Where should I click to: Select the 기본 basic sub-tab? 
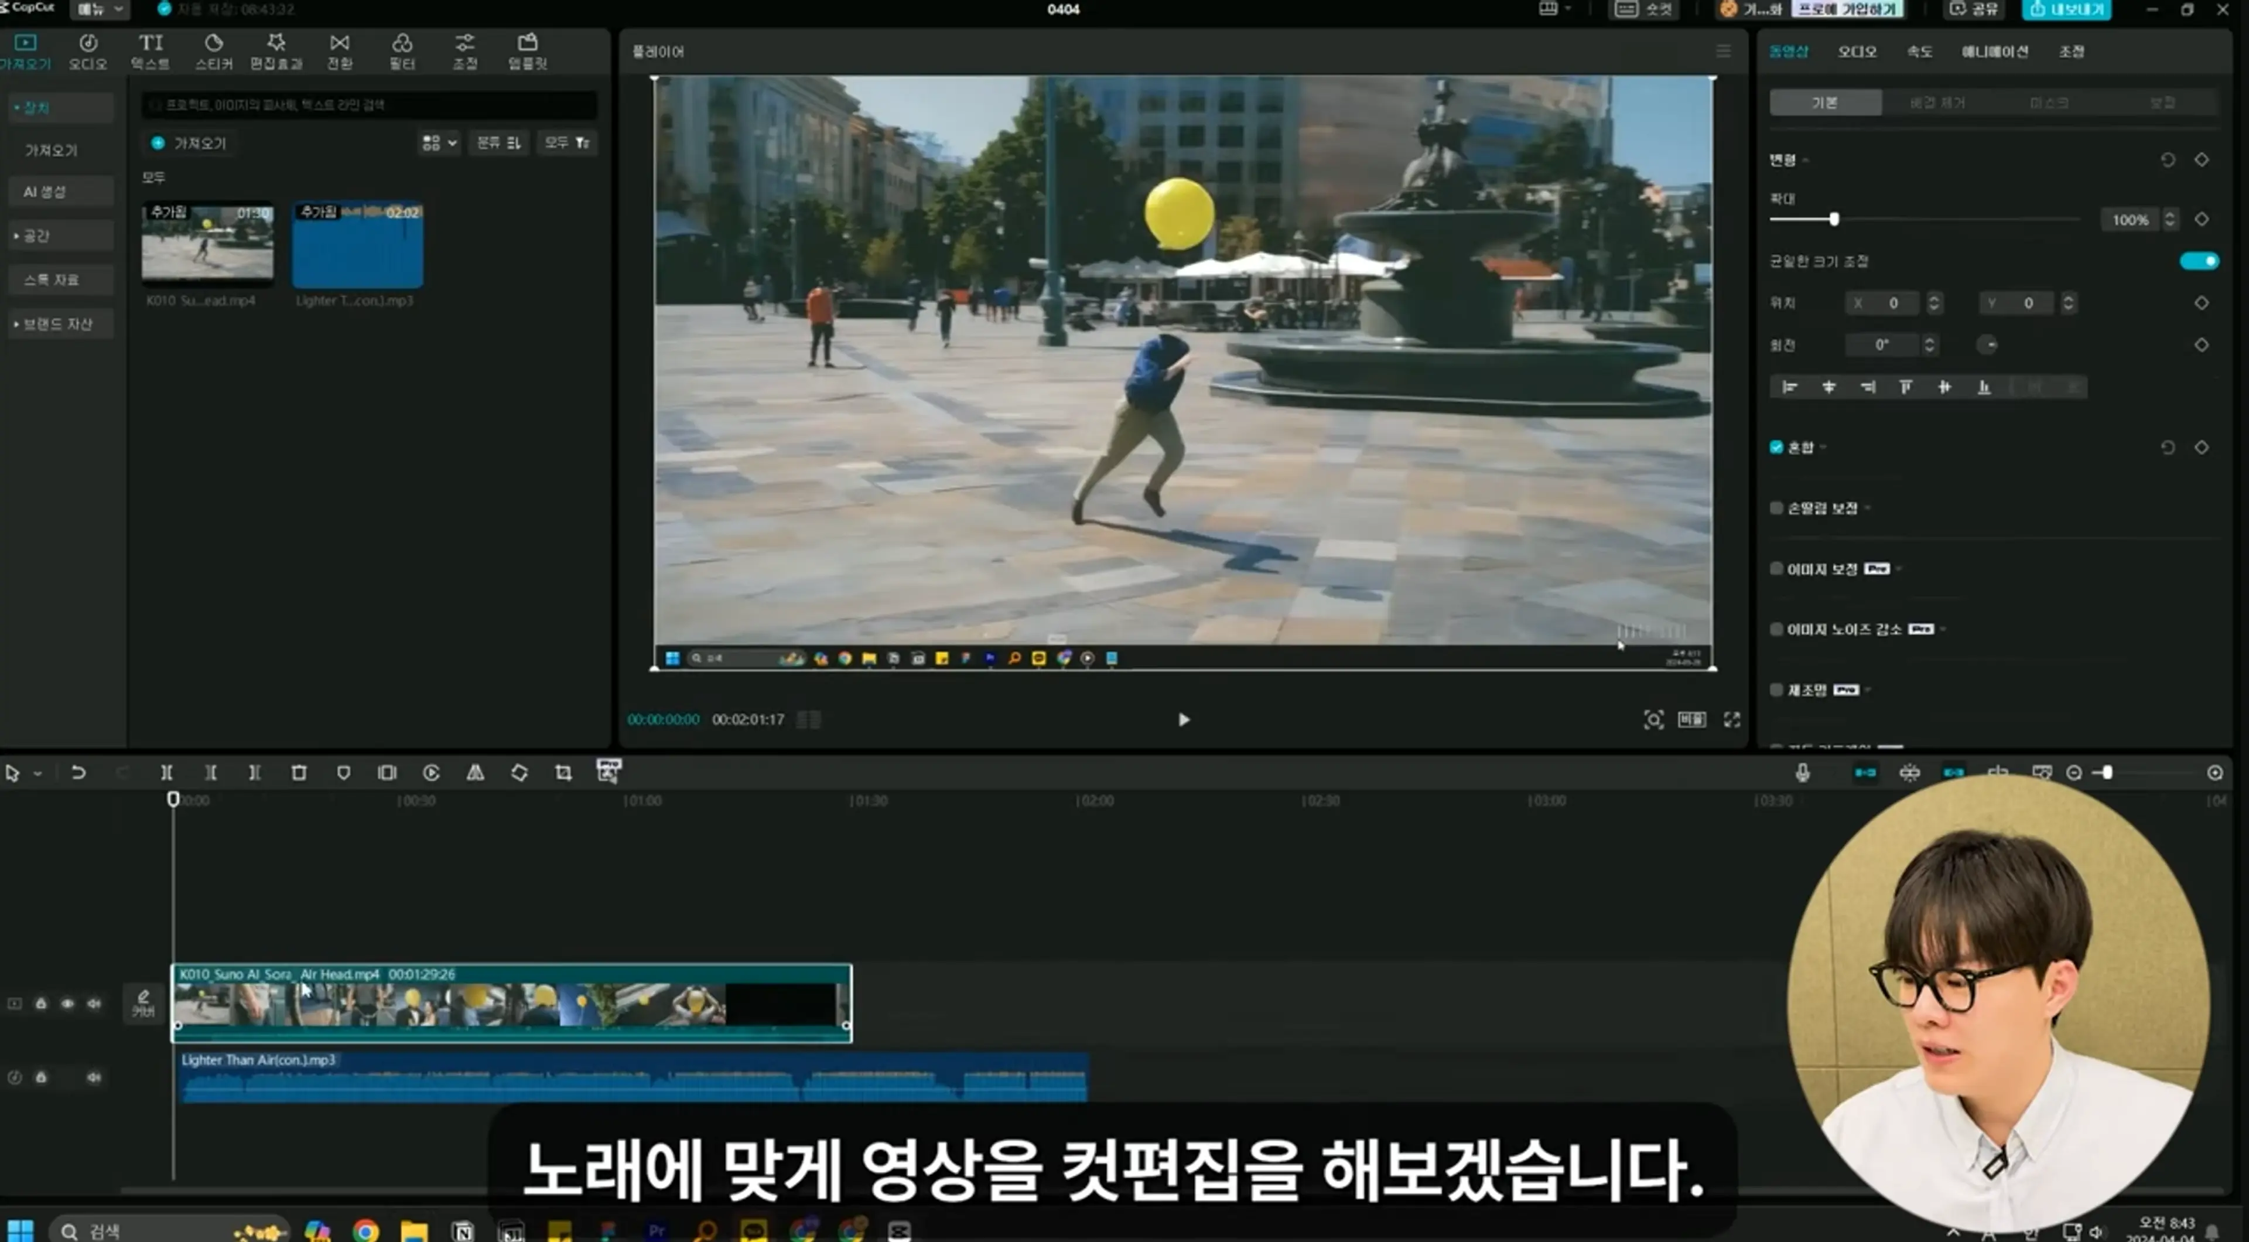point(1825,103)
